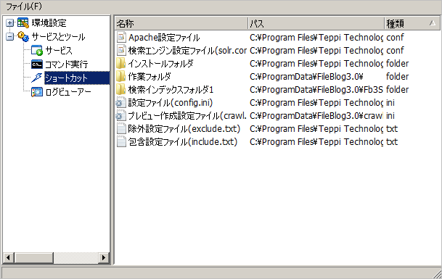Select サービスとツール label in tree
This screenshot has height=279, width=442.
(x=58, y=37)
